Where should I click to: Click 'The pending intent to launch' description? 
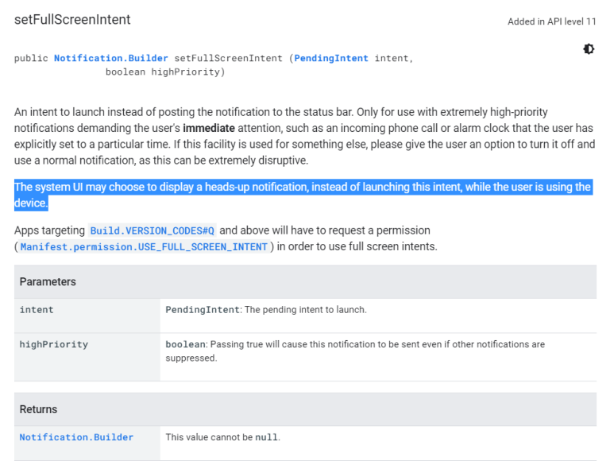click(x=304, y=310)
